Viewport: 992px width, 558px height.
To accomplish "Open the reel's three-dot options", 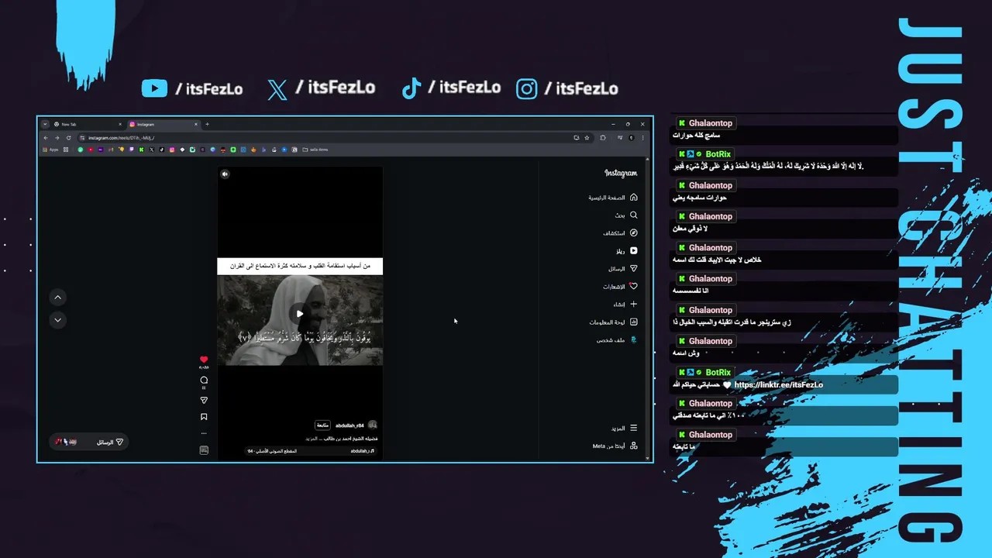I will pyautogui.click(x=204, y=433).
